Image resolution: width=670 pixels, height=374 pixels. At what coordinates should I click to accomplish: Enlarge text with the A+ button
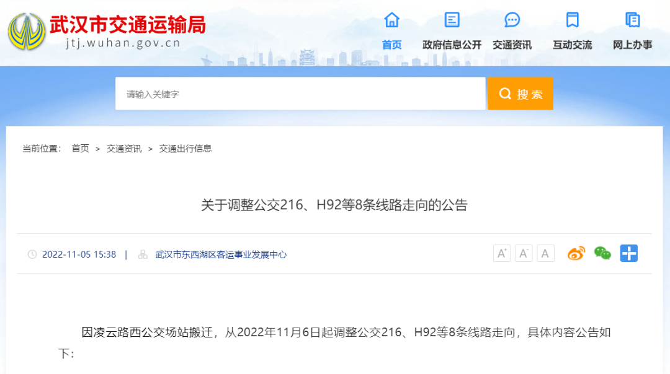tap(501, 253)
